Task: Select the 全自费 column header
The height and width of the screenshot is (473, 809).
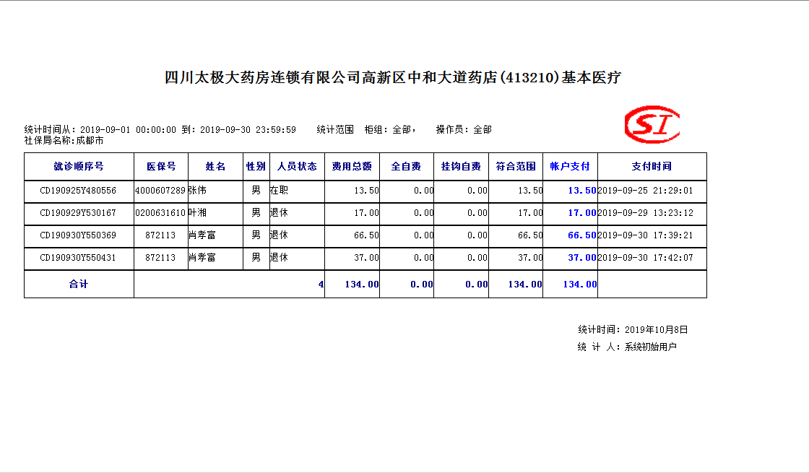Action: pyautogui.click(x=406, y=167)
